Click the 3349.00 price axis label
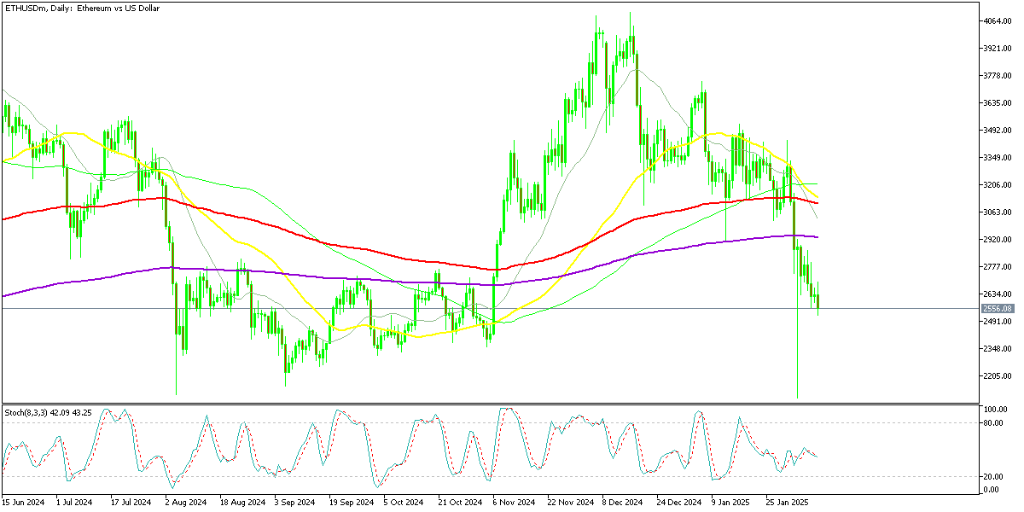The image size is (1024, 512). (998, 158)
